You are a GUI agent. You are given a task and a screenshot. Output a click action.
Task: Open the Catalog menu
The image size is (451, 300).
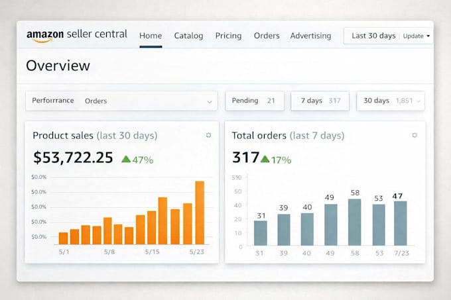click(x=188, y=36)
